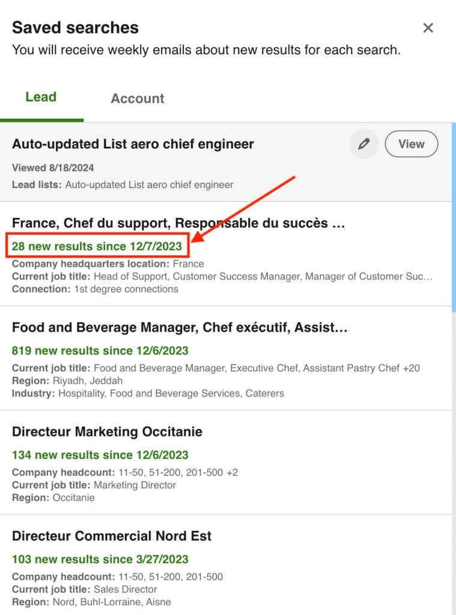Select Food and Beverage Manager saved search

[x=180, y=328]
